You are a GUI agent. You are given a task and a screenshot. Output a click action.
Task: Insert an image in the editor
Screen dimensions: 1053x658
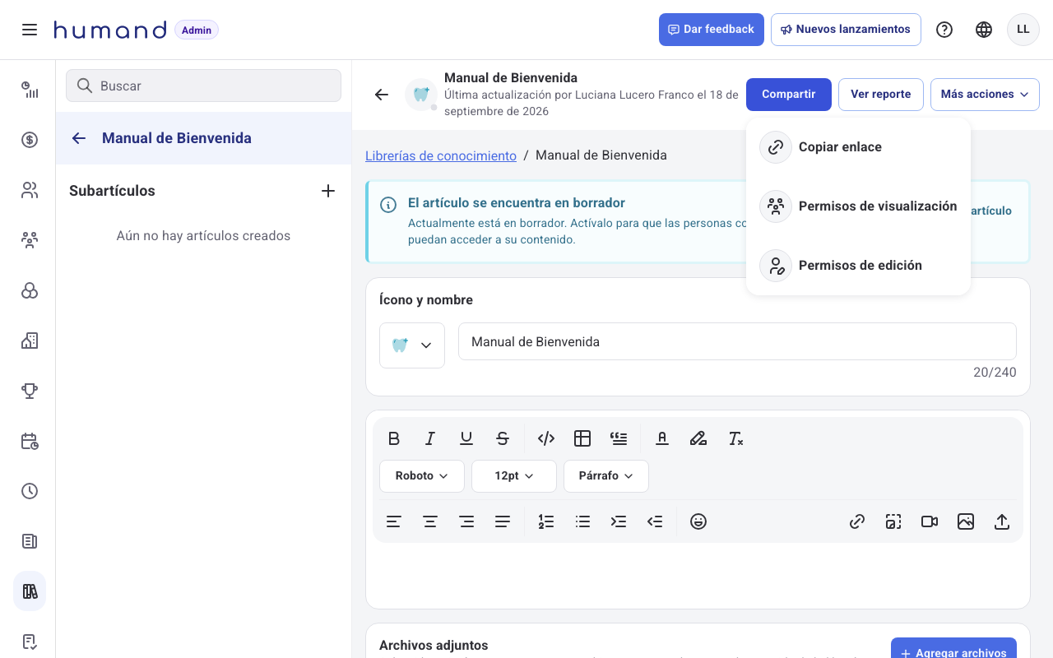point(966,521)
